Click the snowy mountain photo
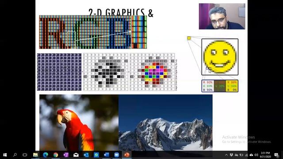283x159 pixels. (x=165, y=122)
